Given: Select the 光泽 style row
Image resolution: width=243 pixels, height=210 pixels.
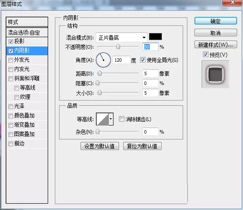Looking at the screenshot, I should coord(27,106).
